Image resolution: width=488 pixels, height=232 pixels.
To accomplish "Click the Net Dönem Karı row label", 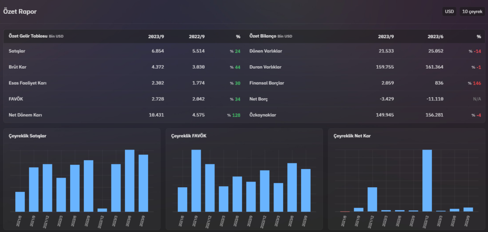I will pos(25,115).
